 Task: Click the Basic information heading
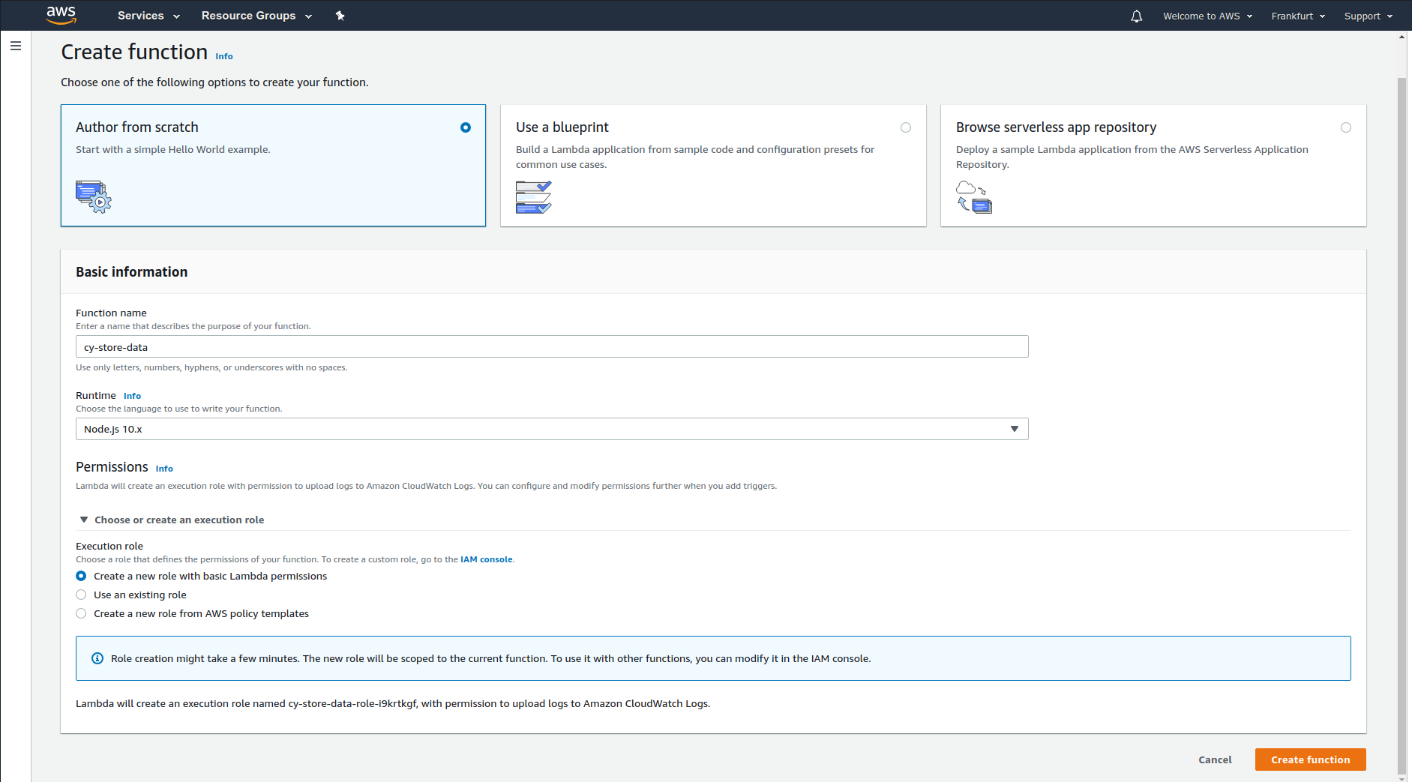coord(131,272)
